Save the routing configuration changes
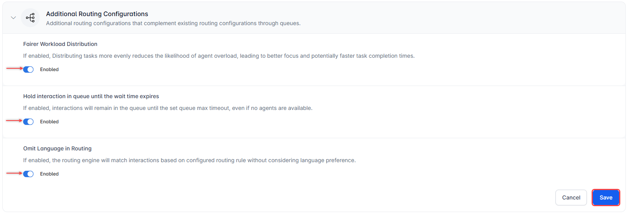The image size is (627, 214). click(606, 198)
